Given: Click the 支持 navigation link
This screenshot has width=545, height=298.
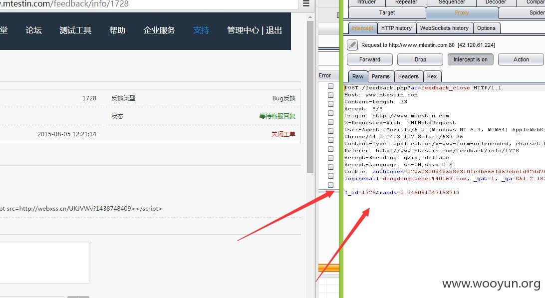Looking at the screenshot, I should pos(201,30).
